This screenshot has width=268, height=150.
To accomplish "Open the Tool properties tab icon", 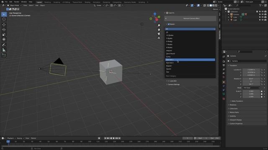I will coord(224,57).
